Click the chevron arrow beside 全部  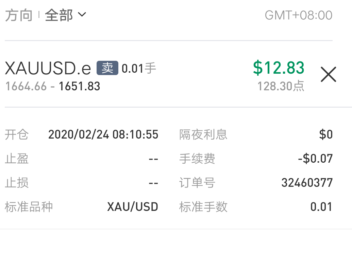point(82,15)
